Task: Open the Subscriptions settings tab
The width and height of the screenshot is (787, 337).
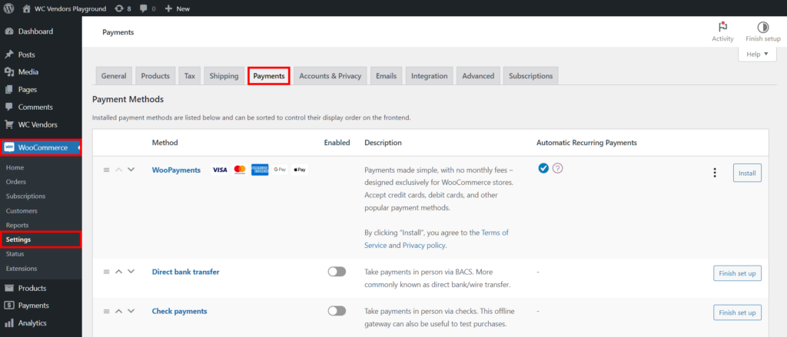Action: 530,76
